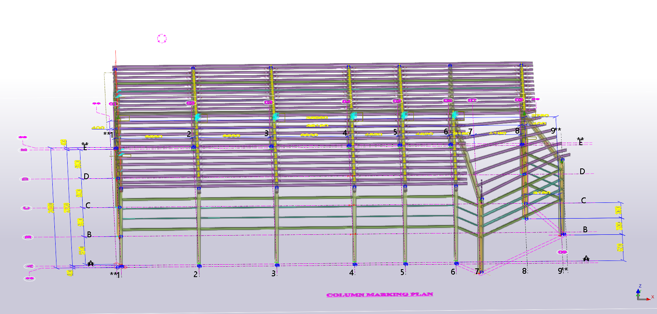Click grid label 3 along the bottom edge
This screenshot has width=657, height=314.
[x=274, y=274]
